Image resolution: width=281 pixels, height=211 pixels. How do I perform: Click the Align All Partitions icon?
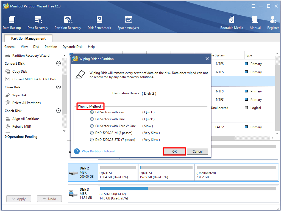tap(8, 119)
